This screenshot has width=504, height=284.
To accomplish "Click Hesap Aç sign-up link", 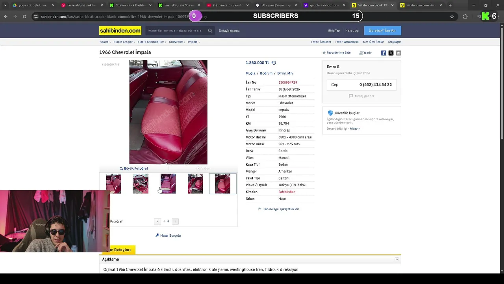I will (352, 31).
